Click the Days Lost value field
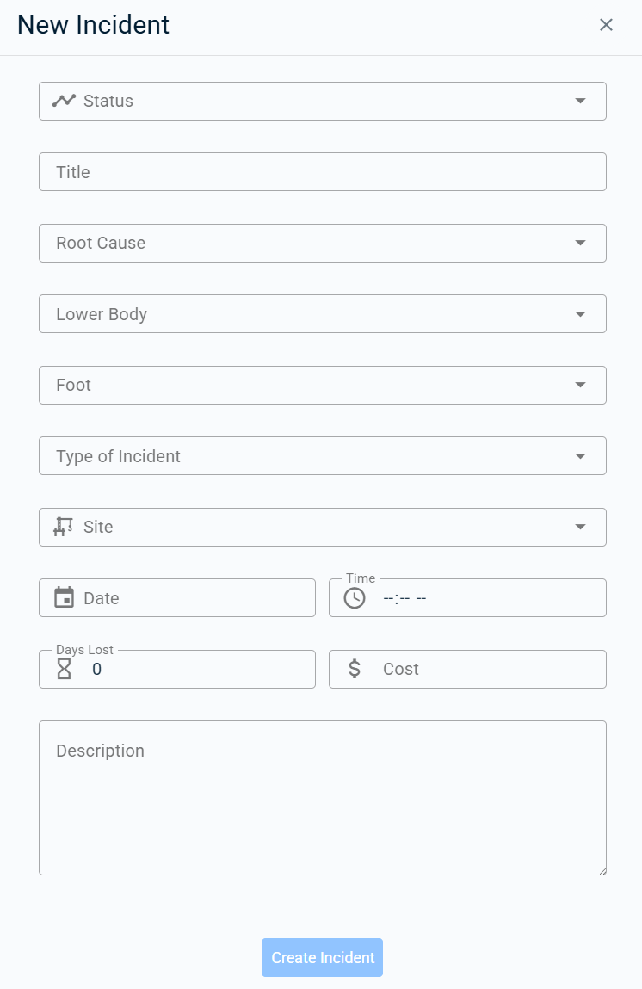The width and height of the screenshot is (642, 989). (x=177, y=669)
